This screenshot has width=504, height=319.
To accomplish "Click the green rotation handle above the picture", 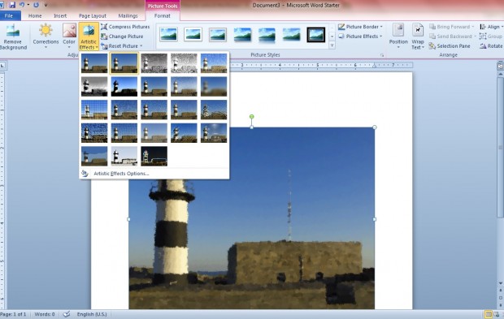I will [x=252, y=117].
